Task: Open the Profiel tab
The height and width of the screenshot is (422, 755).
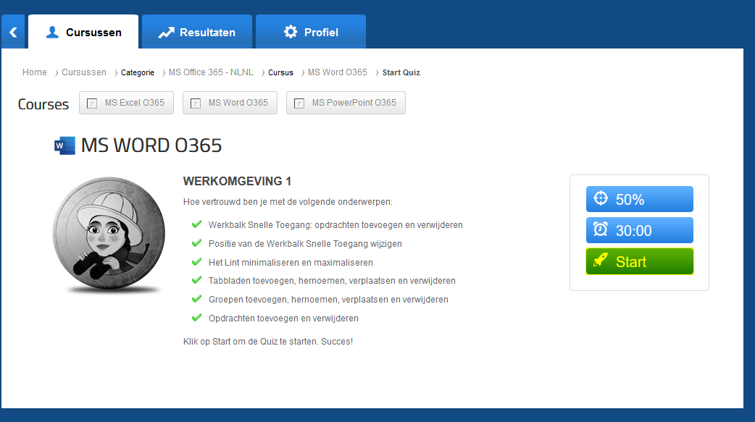Action: [x=311, y=32]
